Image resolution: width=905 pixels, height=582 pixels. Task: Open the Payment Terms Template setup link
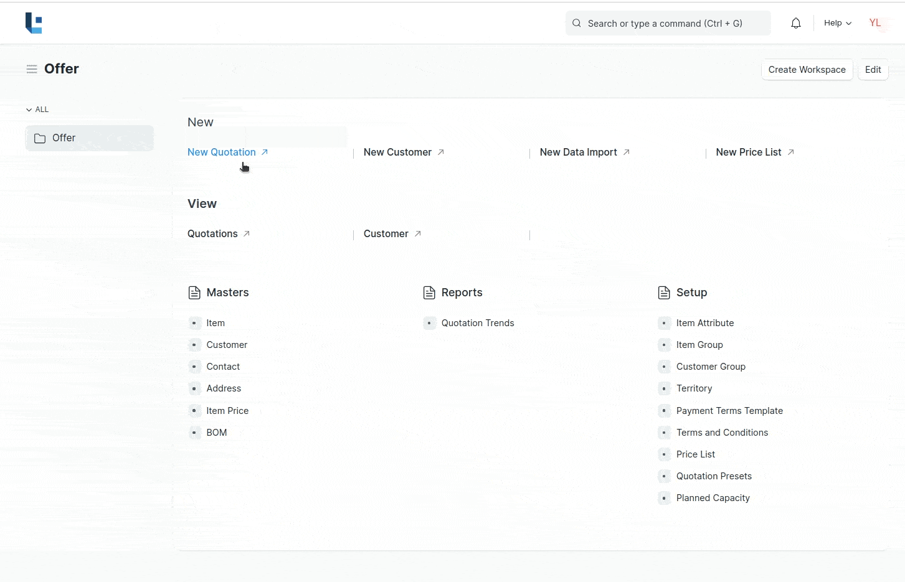729,411
